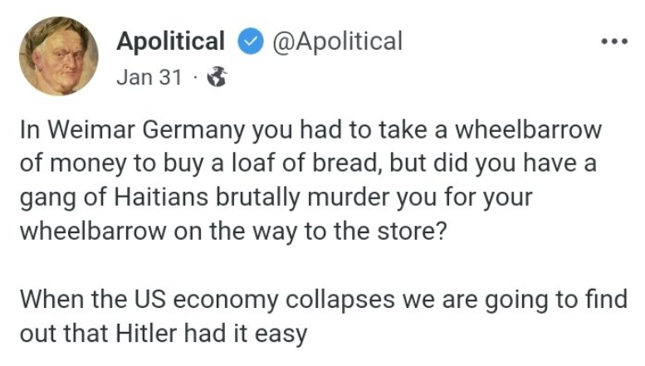Open the profile avatar picture
Screen dimensions: 645x366
[x=59, y=56]
